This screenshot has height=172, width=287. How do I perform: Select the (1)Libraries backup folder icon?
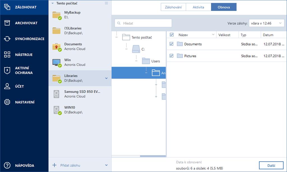(x=56, y=31)
